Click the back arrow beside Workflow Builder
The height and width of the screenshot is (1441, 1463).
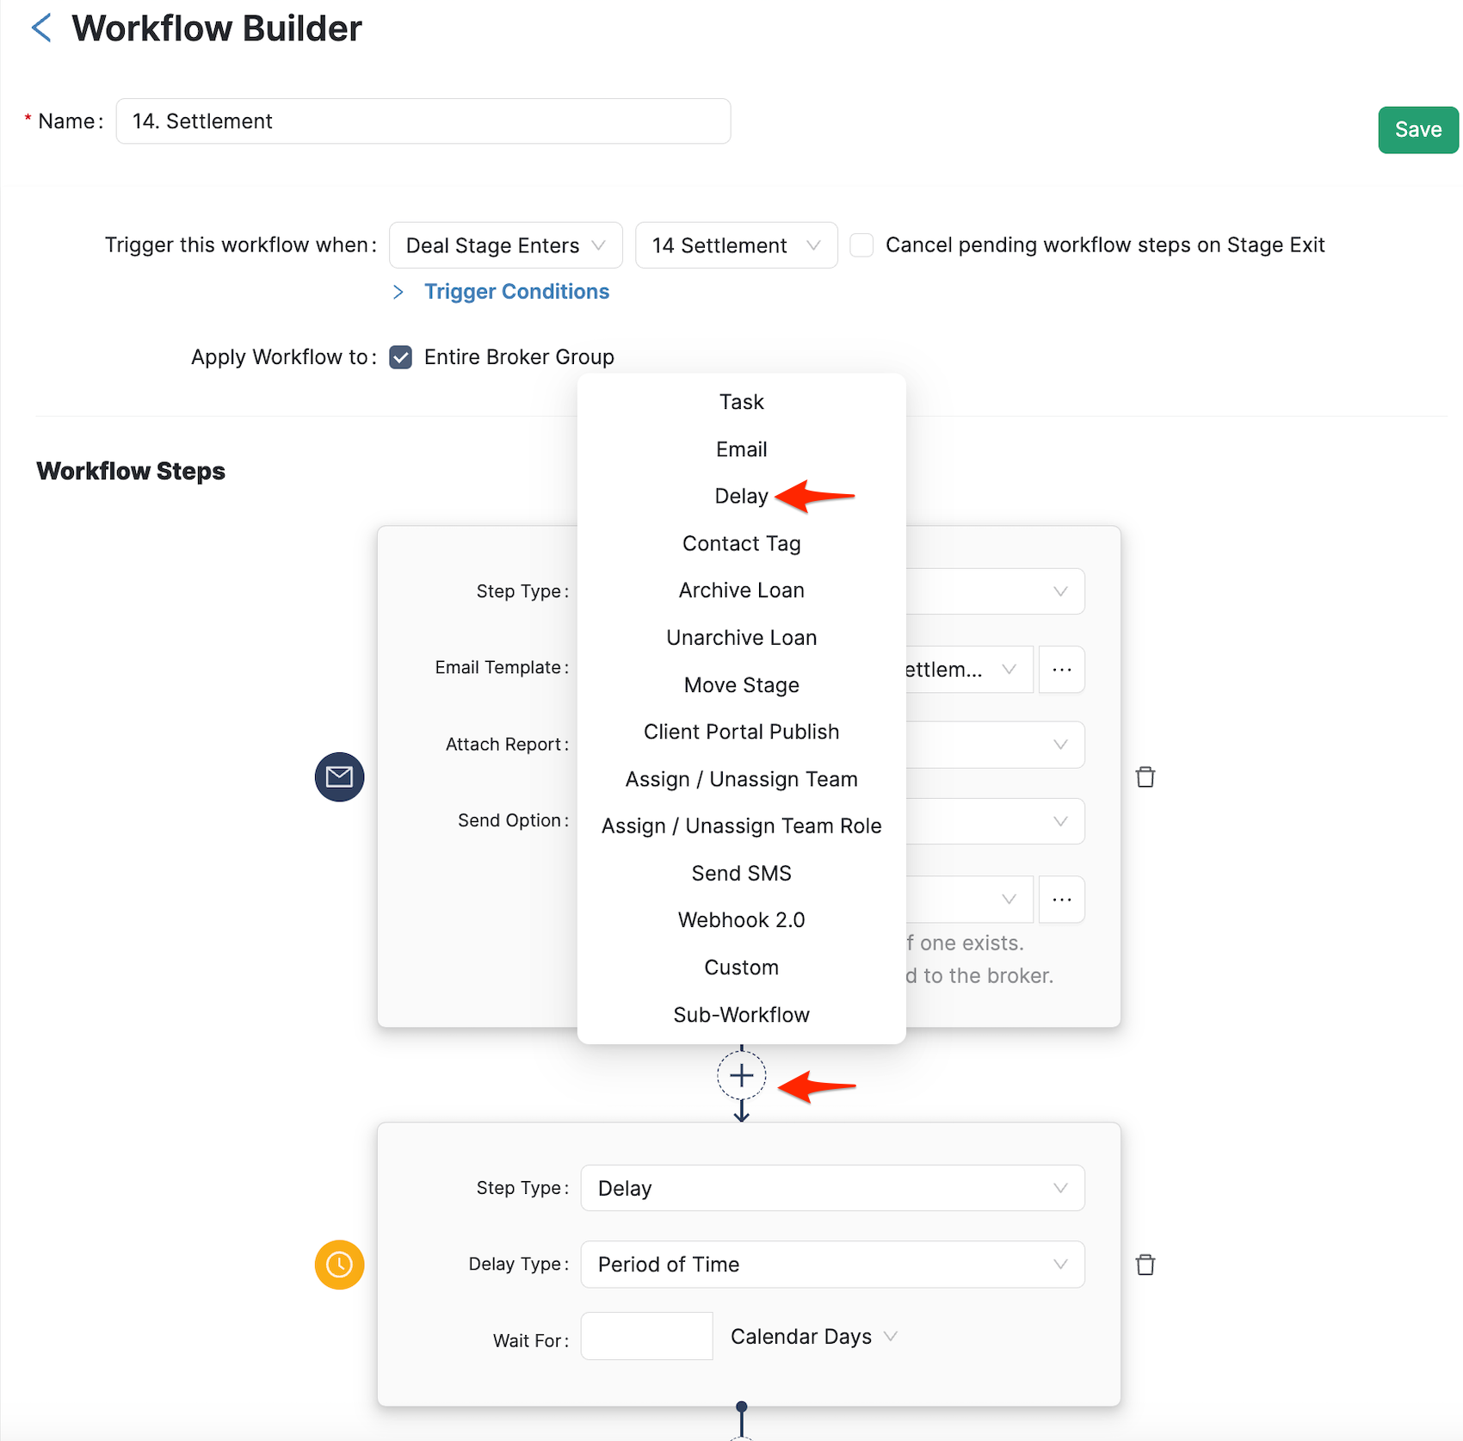tap(41, 28)
